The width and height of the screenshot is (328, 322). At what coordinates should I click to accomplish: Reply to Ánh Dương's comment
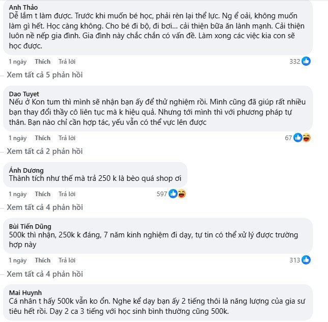click(x=67, y=194)
